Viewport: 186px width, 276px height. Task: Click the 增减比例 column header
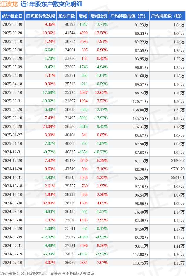point(99,16)
